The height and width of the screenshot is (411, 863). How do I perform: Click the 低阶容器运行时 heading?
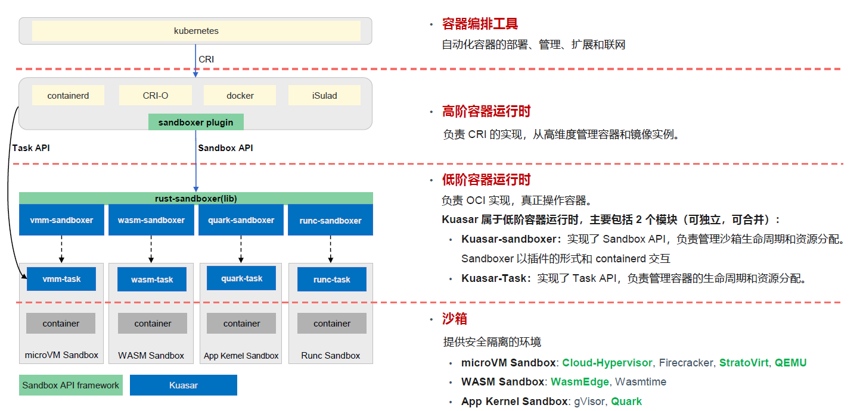(x=486, y=180)
